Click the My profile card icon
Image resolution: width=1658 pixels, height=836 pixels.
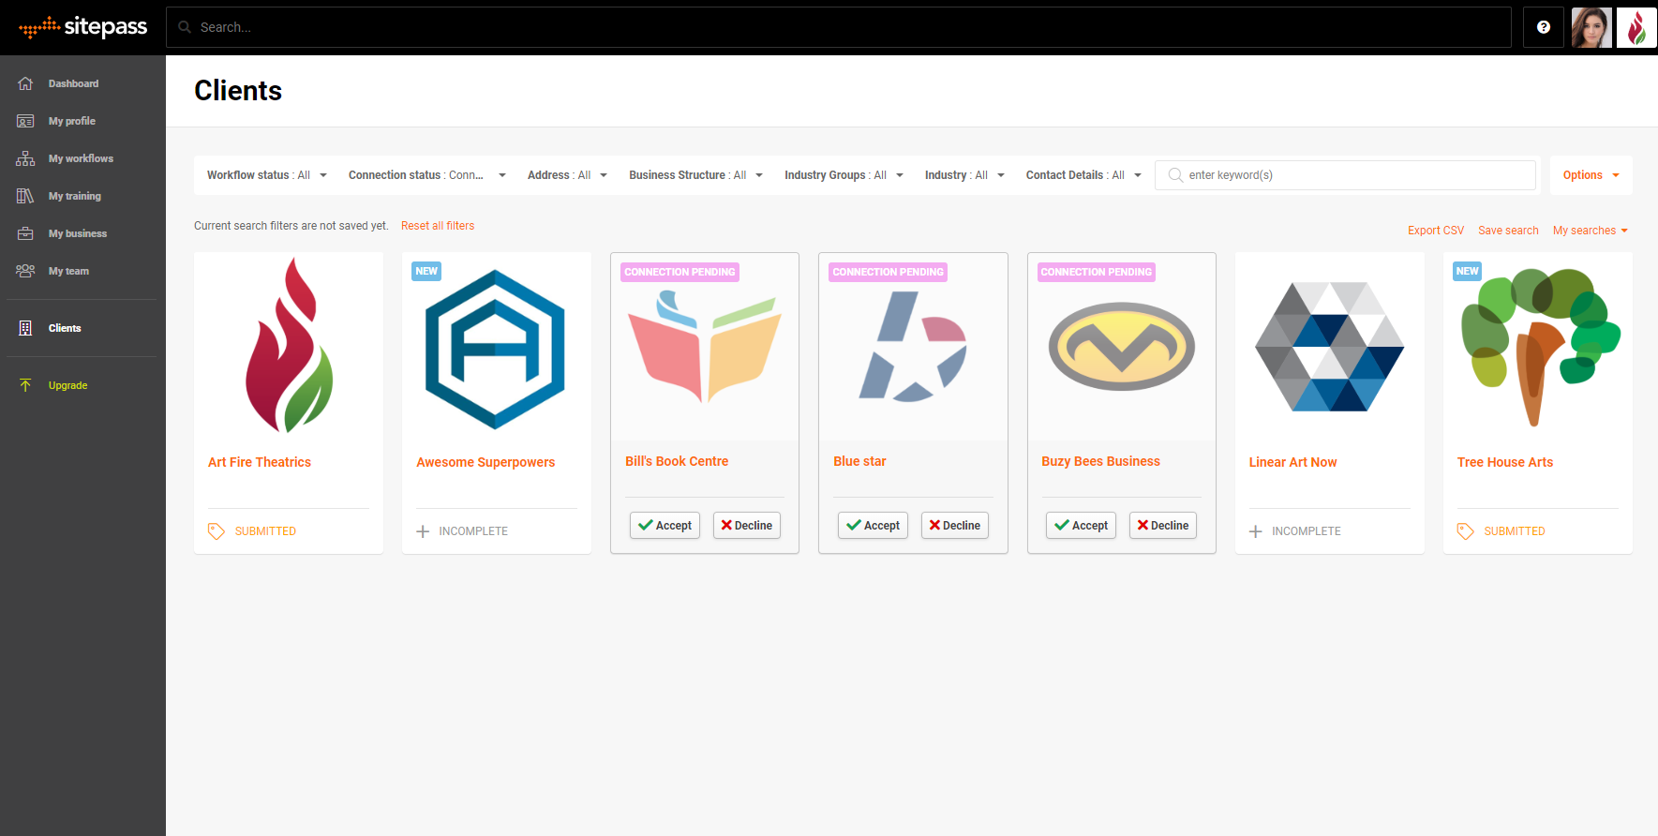25,121
